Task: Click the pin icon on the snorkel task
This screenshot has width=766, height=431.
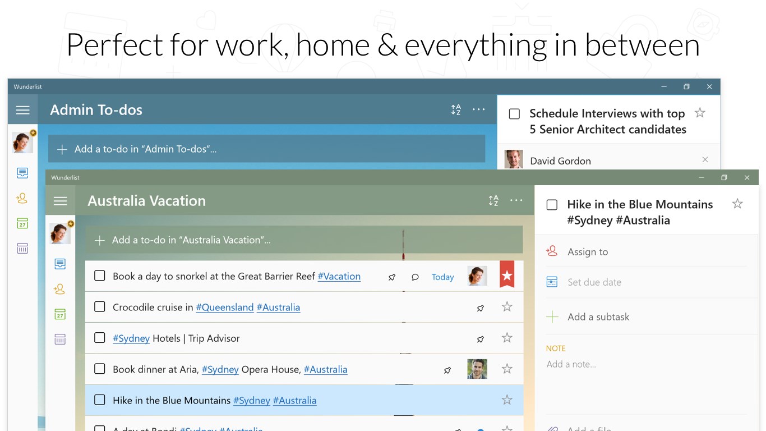Action: coord(391,277)
